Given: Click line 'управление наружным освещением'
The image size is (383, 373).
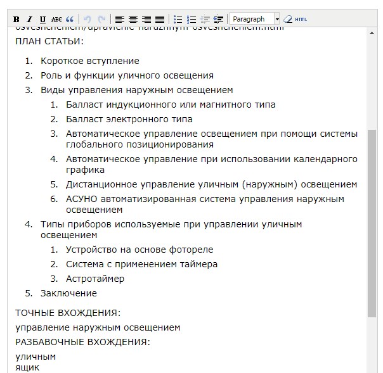Looking at the screenshot, I should point(98,327).
